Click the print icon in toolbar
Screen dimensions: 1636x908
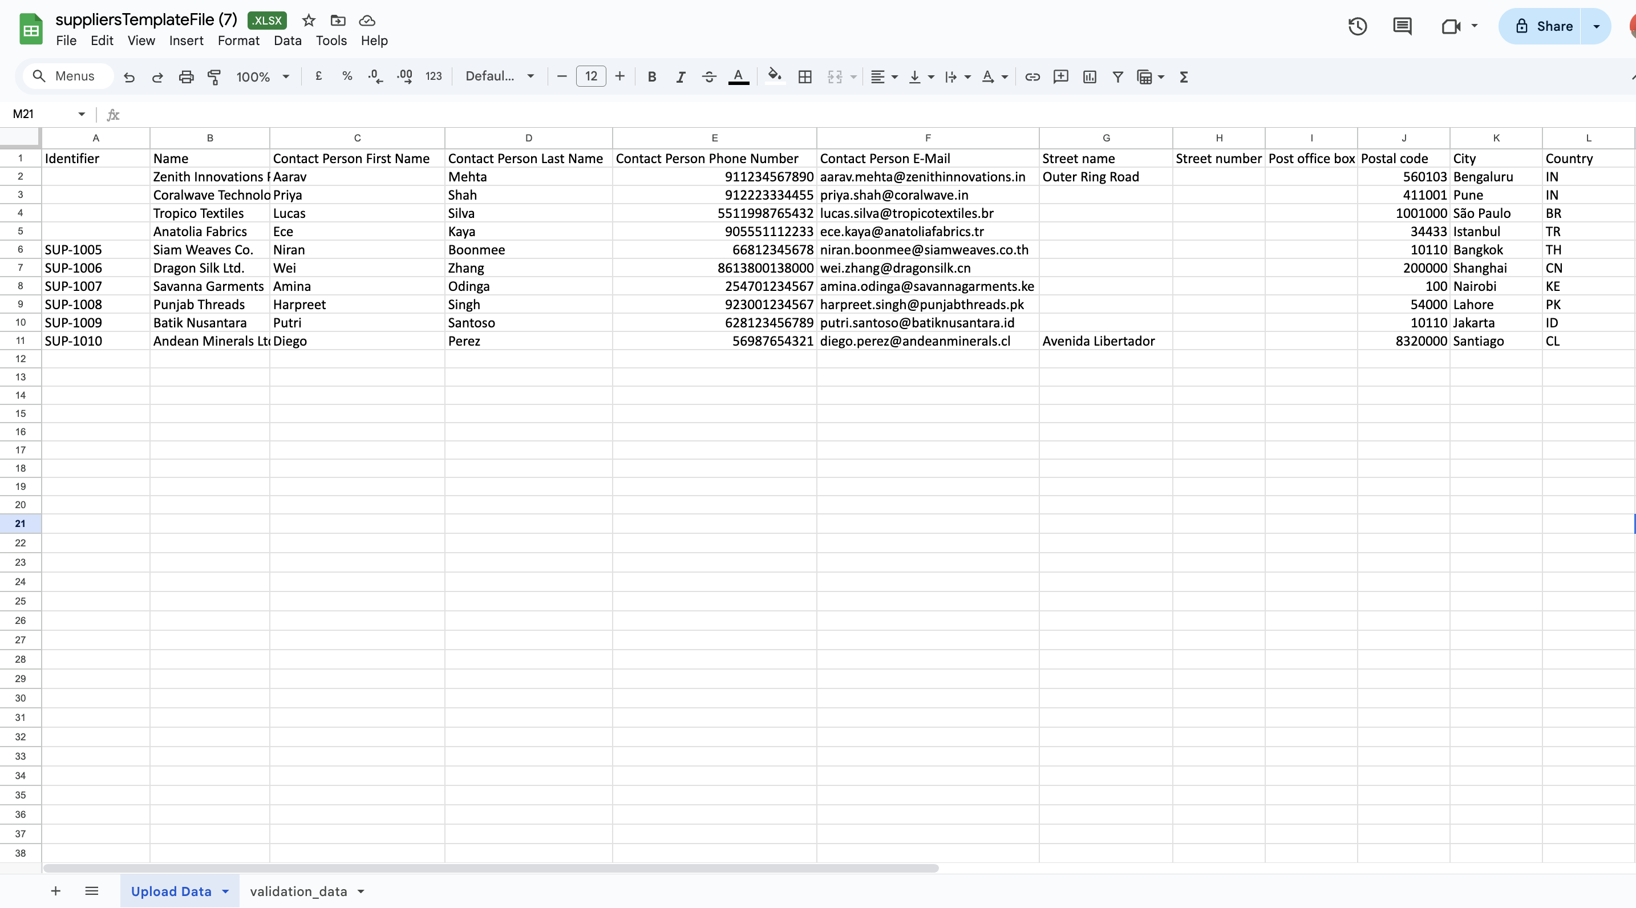click(x=185, y=77)
